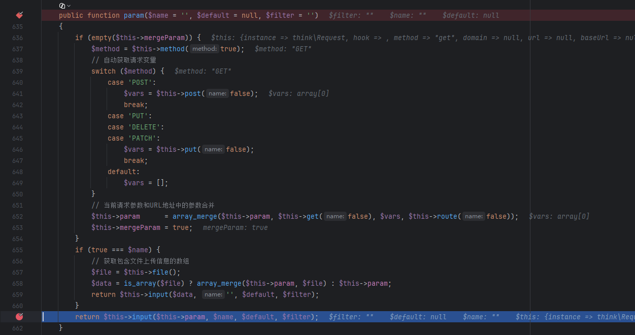Click the 'input' call on line 659

click(158, 294)
